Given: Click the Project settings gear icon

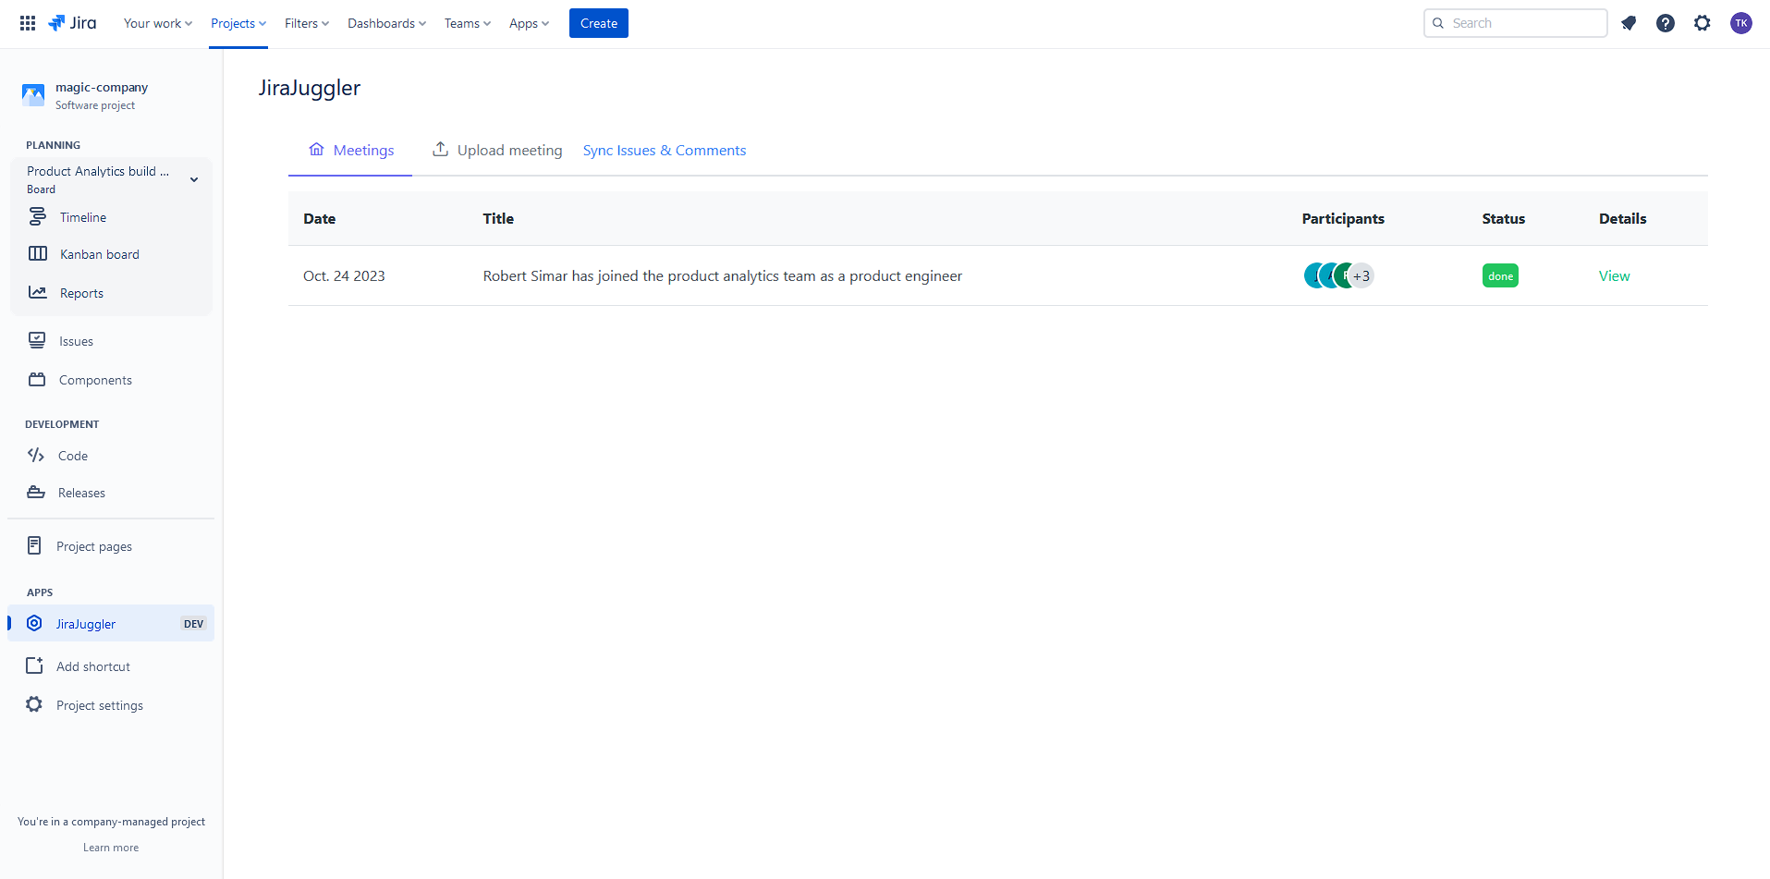Looking at the screenshot, I should (x=34, y=704).
